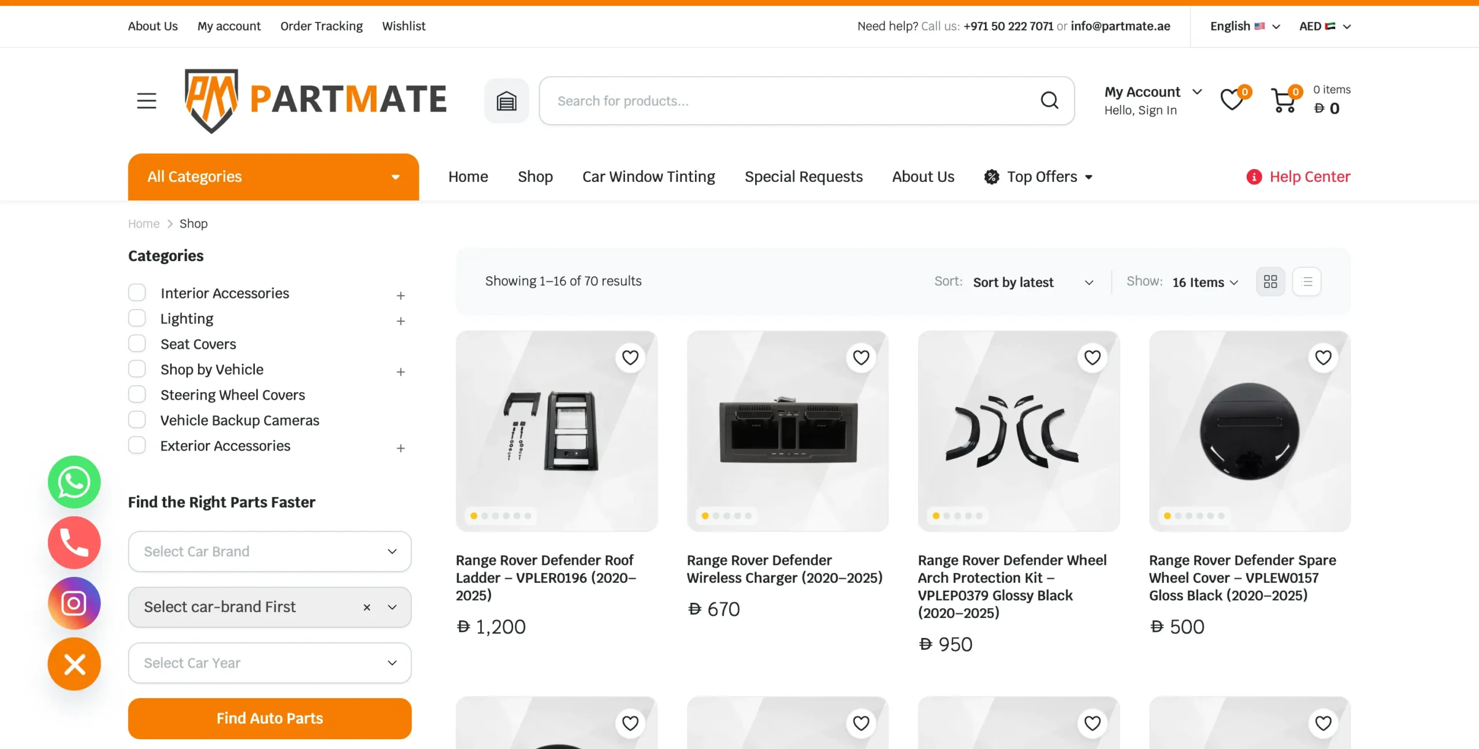The height and width of the screenshot is (749, 1479).
Task: Check the Interior Accessories category
Action: [x=137, y=293]
